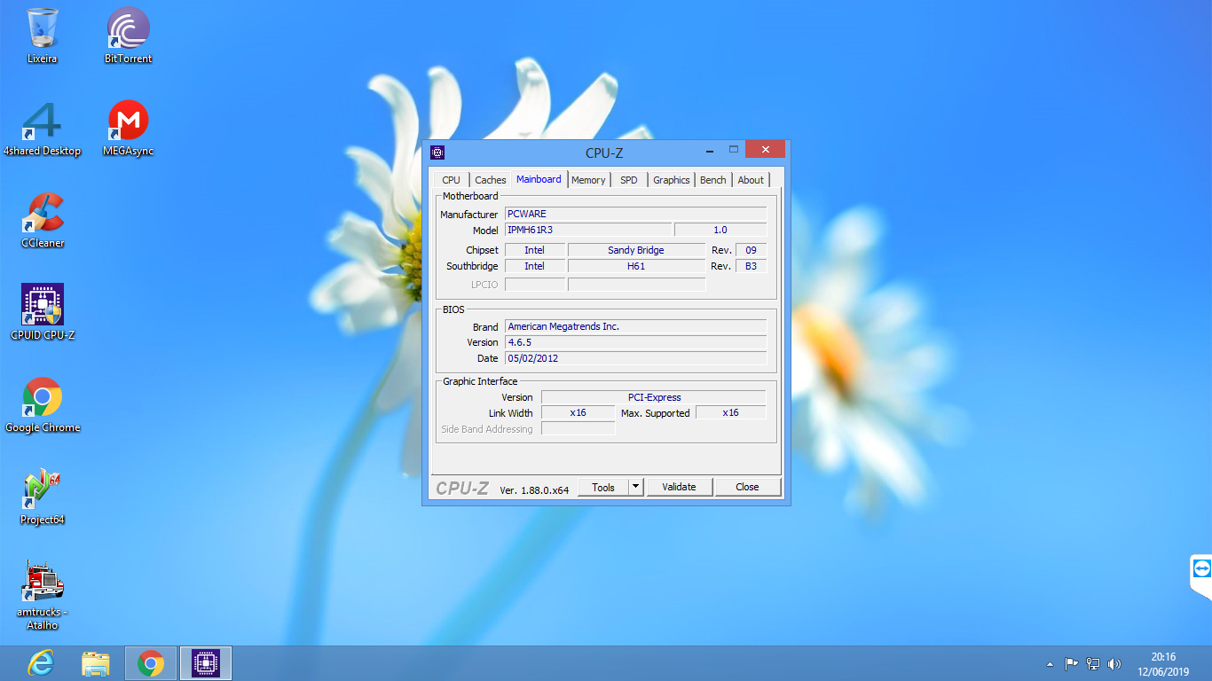Open File Explorer from the taskbar
1212x681 pixels.
click(95, 663)
